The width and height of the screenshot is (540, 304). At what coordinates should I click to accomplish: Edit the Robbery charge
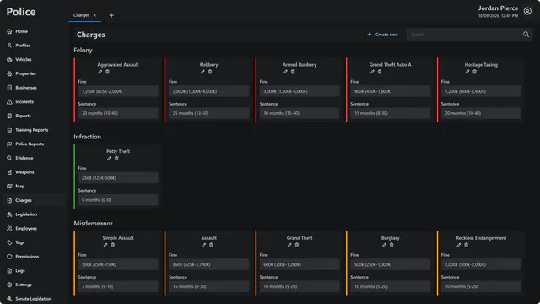click(x=202, y=72)
